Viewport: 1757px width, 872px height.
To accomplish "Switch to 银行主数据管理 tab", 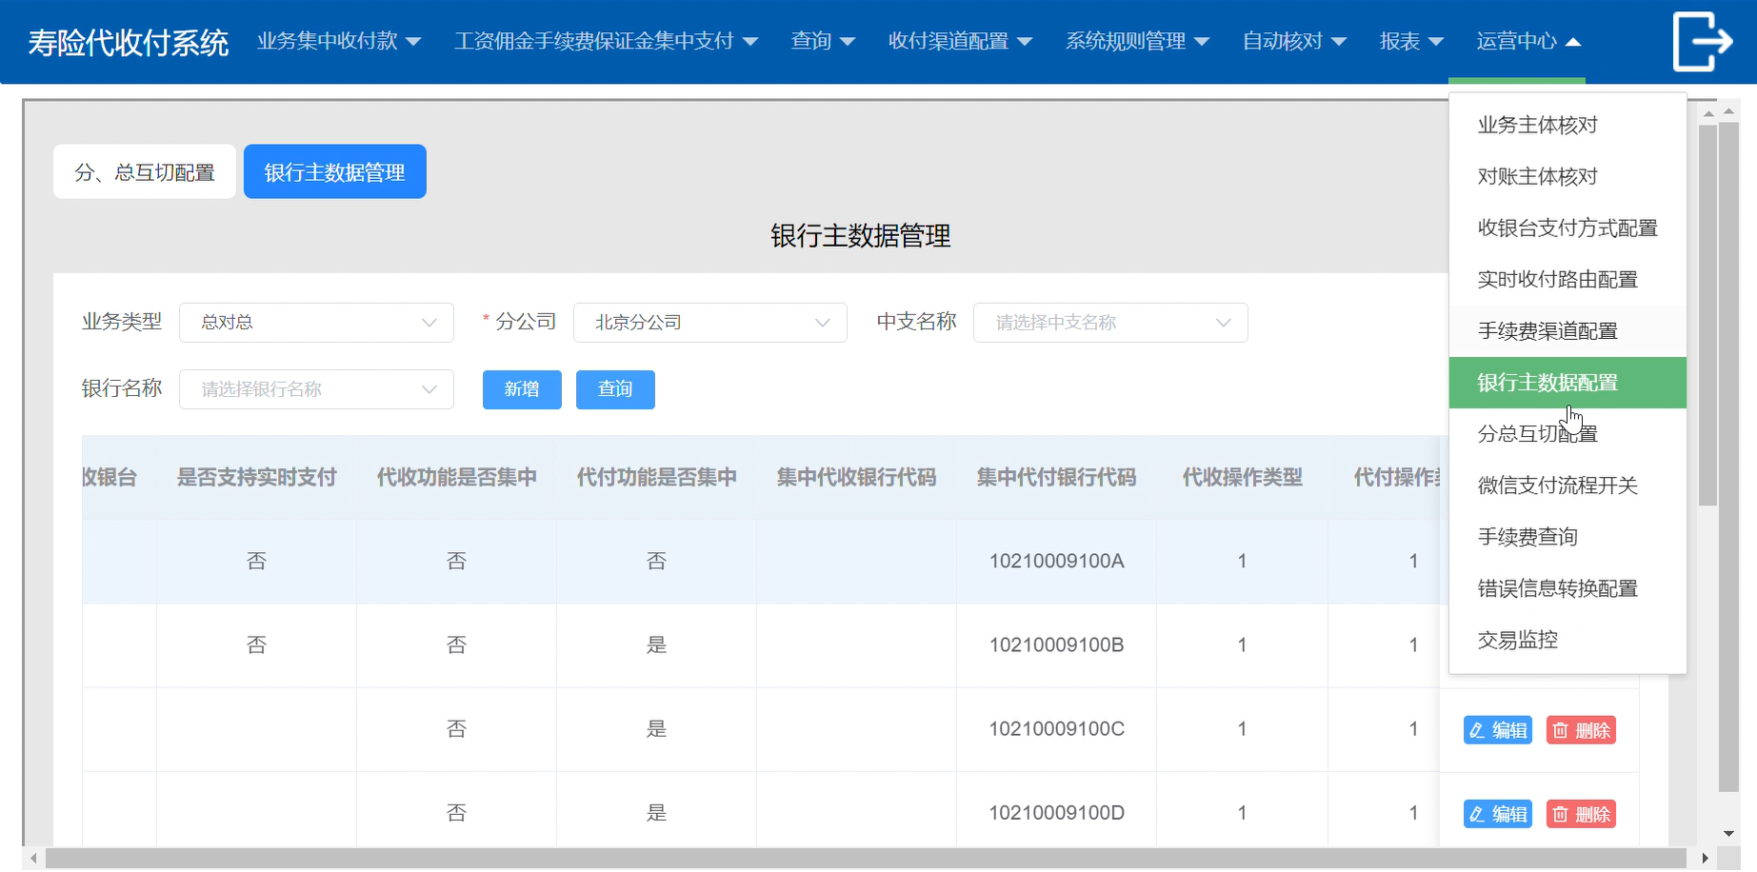I will [335, 171].
